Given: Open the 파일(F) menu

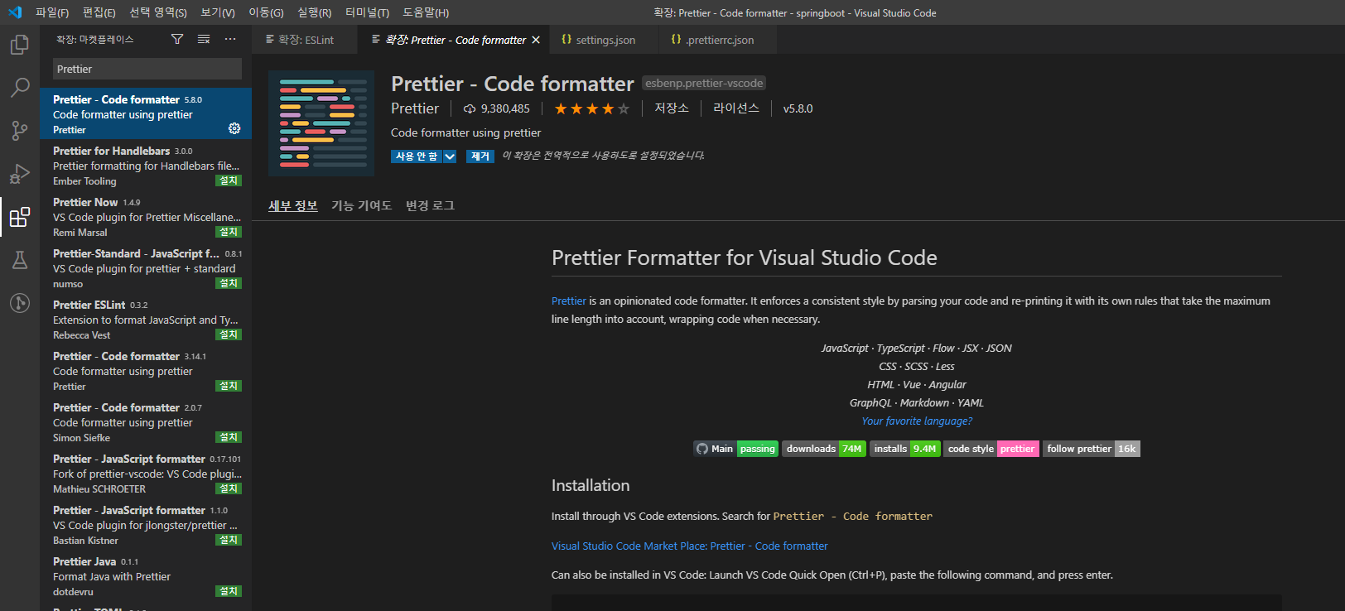Looking at the screenshot, I should (52, 12).
